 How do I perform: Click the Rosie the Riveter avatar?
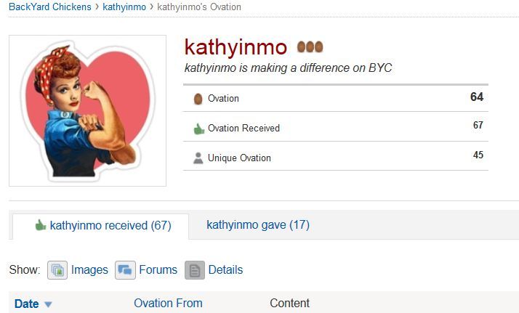click(87, 110)
